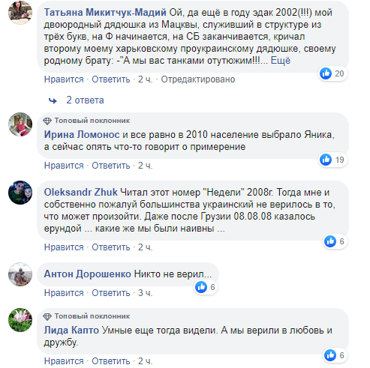Image resolution: width=370 pixels, height=368 pixels.
Task: Like Татьяна Микитчук-Мадий's comment with Нравится
Action: pyautogui.click(x=64, y=79)
